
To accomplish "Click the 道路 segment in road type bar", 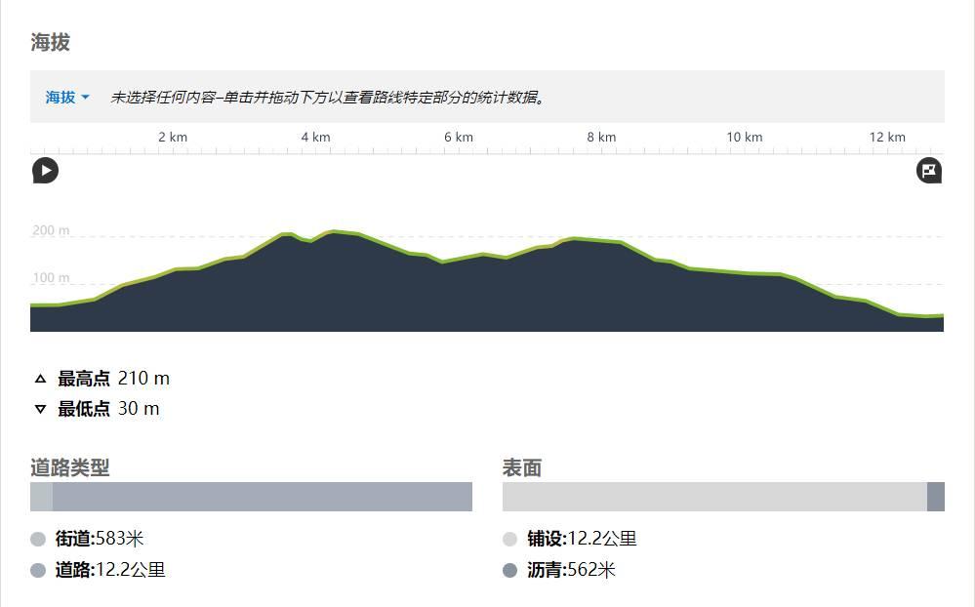I will tap(262, 497).
